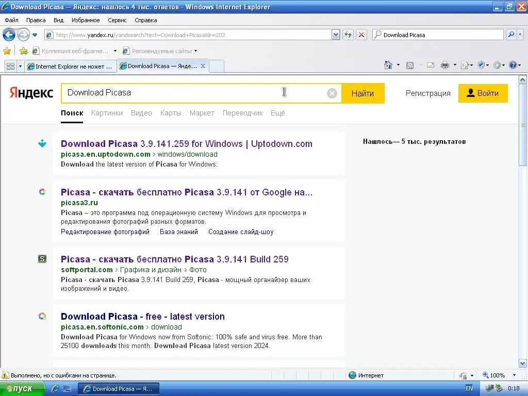Click the red Stop loading icon
Viewport: 528px width, 396px height.
(361, 35)
